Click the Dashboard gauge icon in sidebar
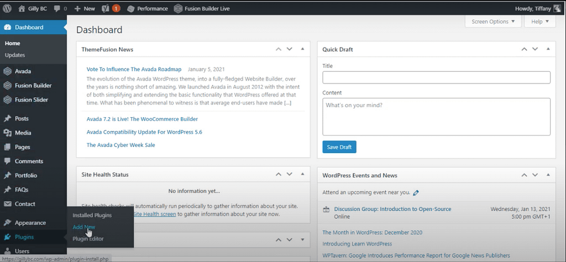 [7, 28]
